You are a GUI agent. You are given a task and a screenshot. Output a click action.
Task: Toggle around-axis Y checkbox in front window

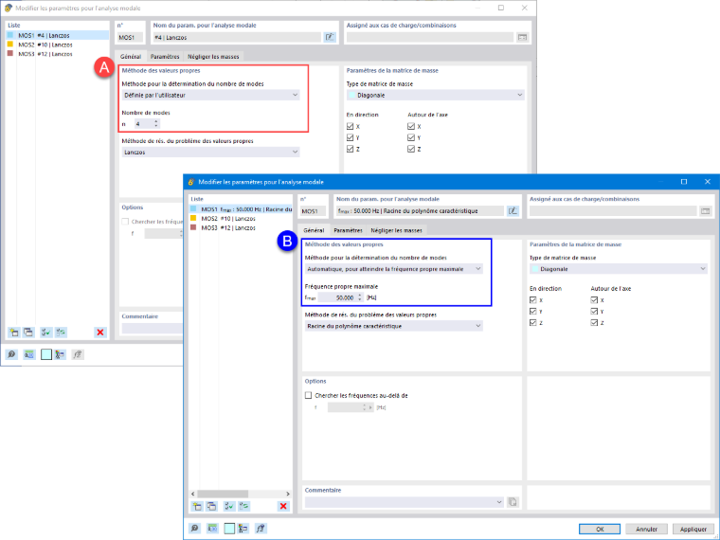coord(594,312)
